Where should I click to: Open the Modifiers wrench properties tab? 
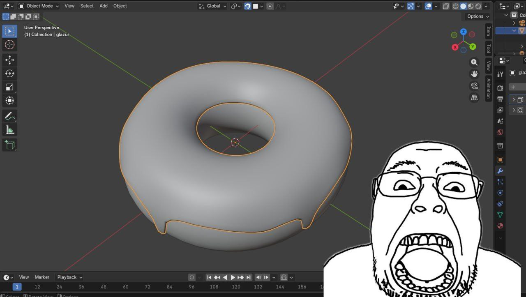[500, 171]
